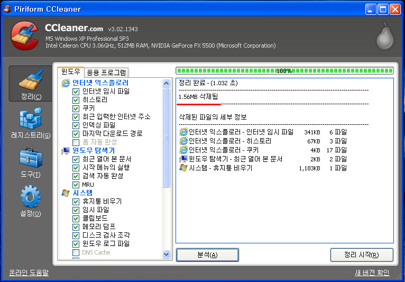This screenshot has height=282, width=405.
Task: Toggle the 임시 파일 checkbox under 시스템
Action: coord(76,210)
